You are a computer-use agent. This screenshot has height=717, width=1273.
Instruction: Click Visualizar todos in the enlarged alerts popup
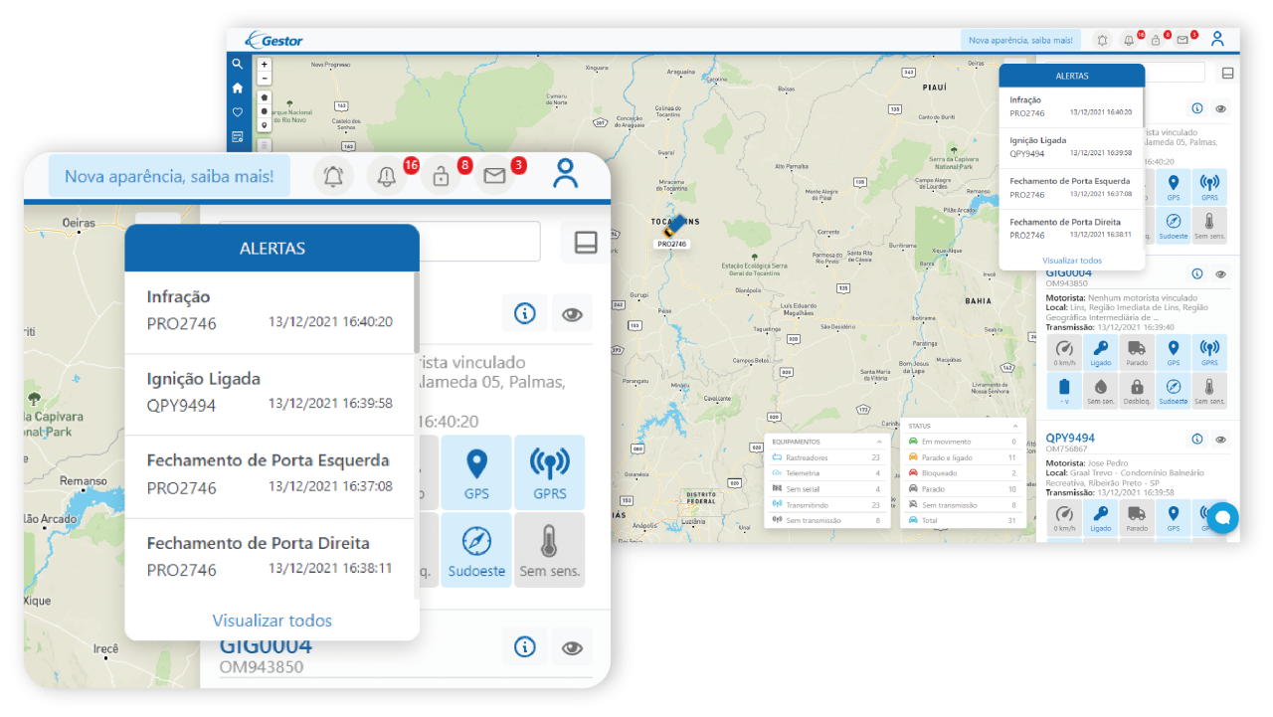(272, 621)
